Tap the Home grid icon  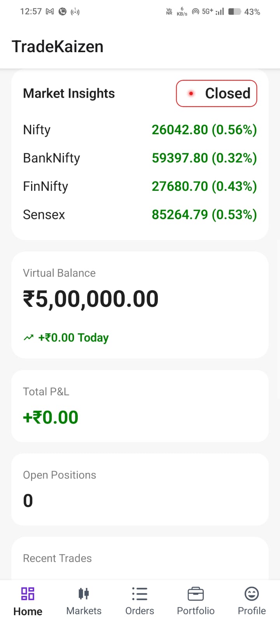click(28, 594)
